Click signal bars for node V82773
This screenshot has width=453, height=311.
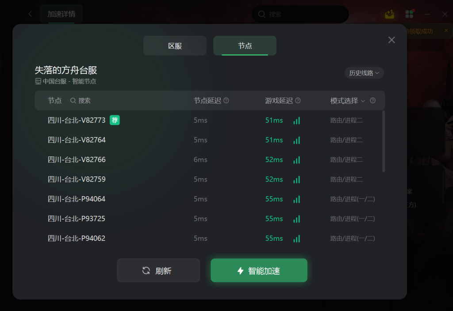[297, 120]
